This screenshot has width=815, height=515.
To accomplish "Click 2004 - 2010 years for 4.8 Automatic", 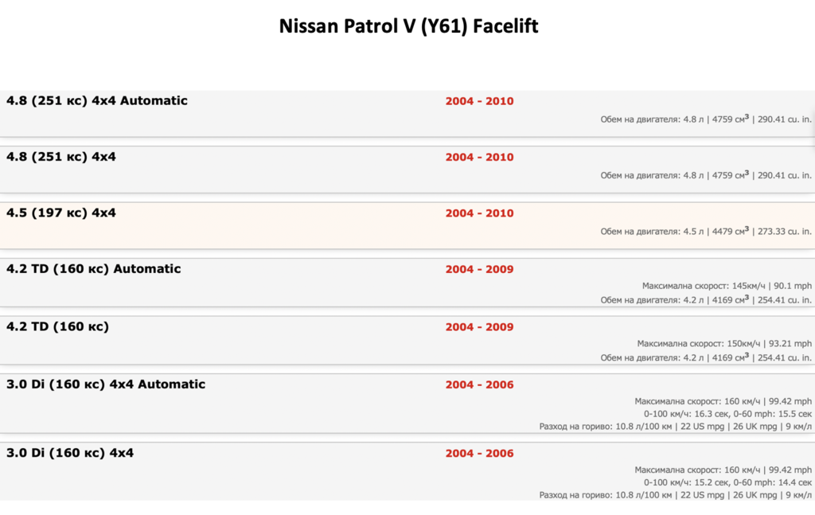I will tap(479, 101).
